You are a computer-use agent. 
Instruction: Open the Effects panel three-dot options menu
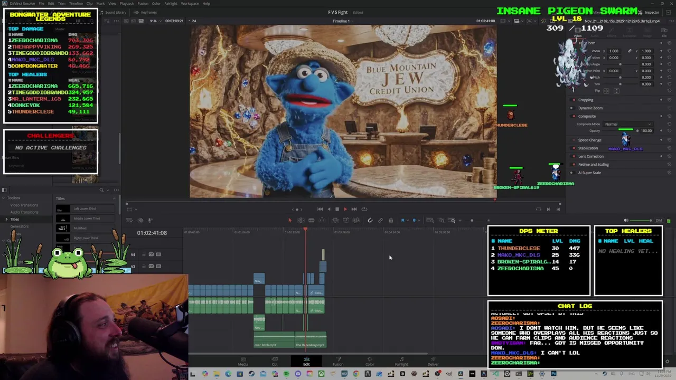click(116, 190)
